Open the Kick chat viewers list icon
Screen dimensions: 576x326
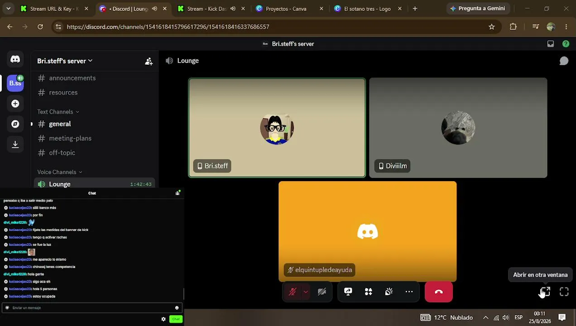point(178,193)
